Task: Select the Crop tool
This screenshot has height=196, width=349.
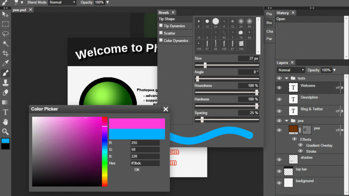Action: tap(6, 53)
